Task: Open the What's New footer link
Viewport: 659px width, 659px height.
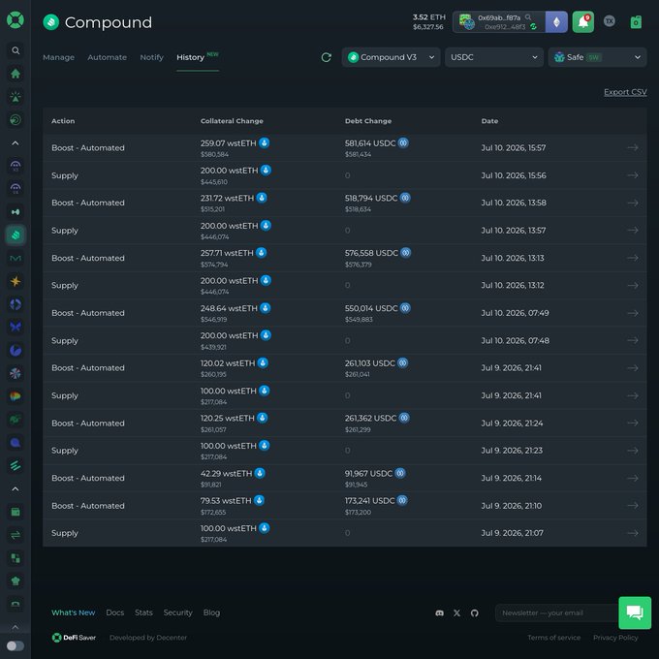Action: point(73,612)
